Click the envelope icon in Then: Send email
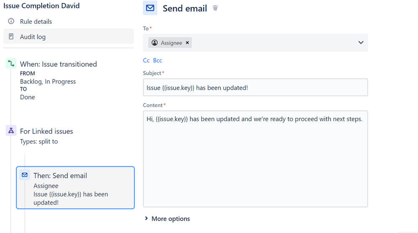The height and width of the screenshot is (233, 418). click(25, 175)
